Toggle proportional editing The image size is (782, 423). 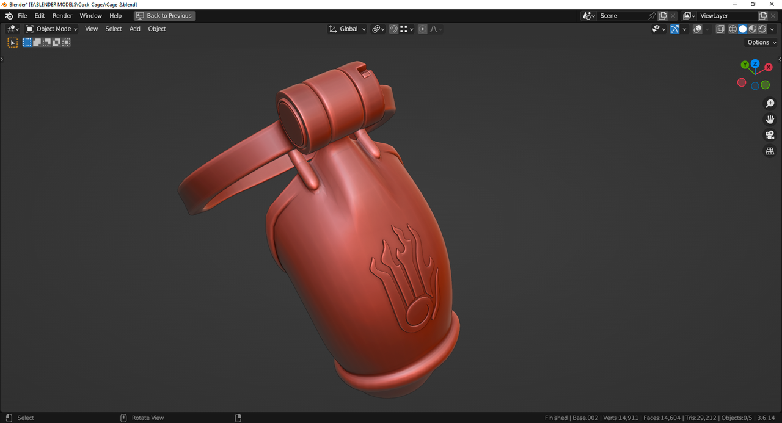(x=423, y=29)
